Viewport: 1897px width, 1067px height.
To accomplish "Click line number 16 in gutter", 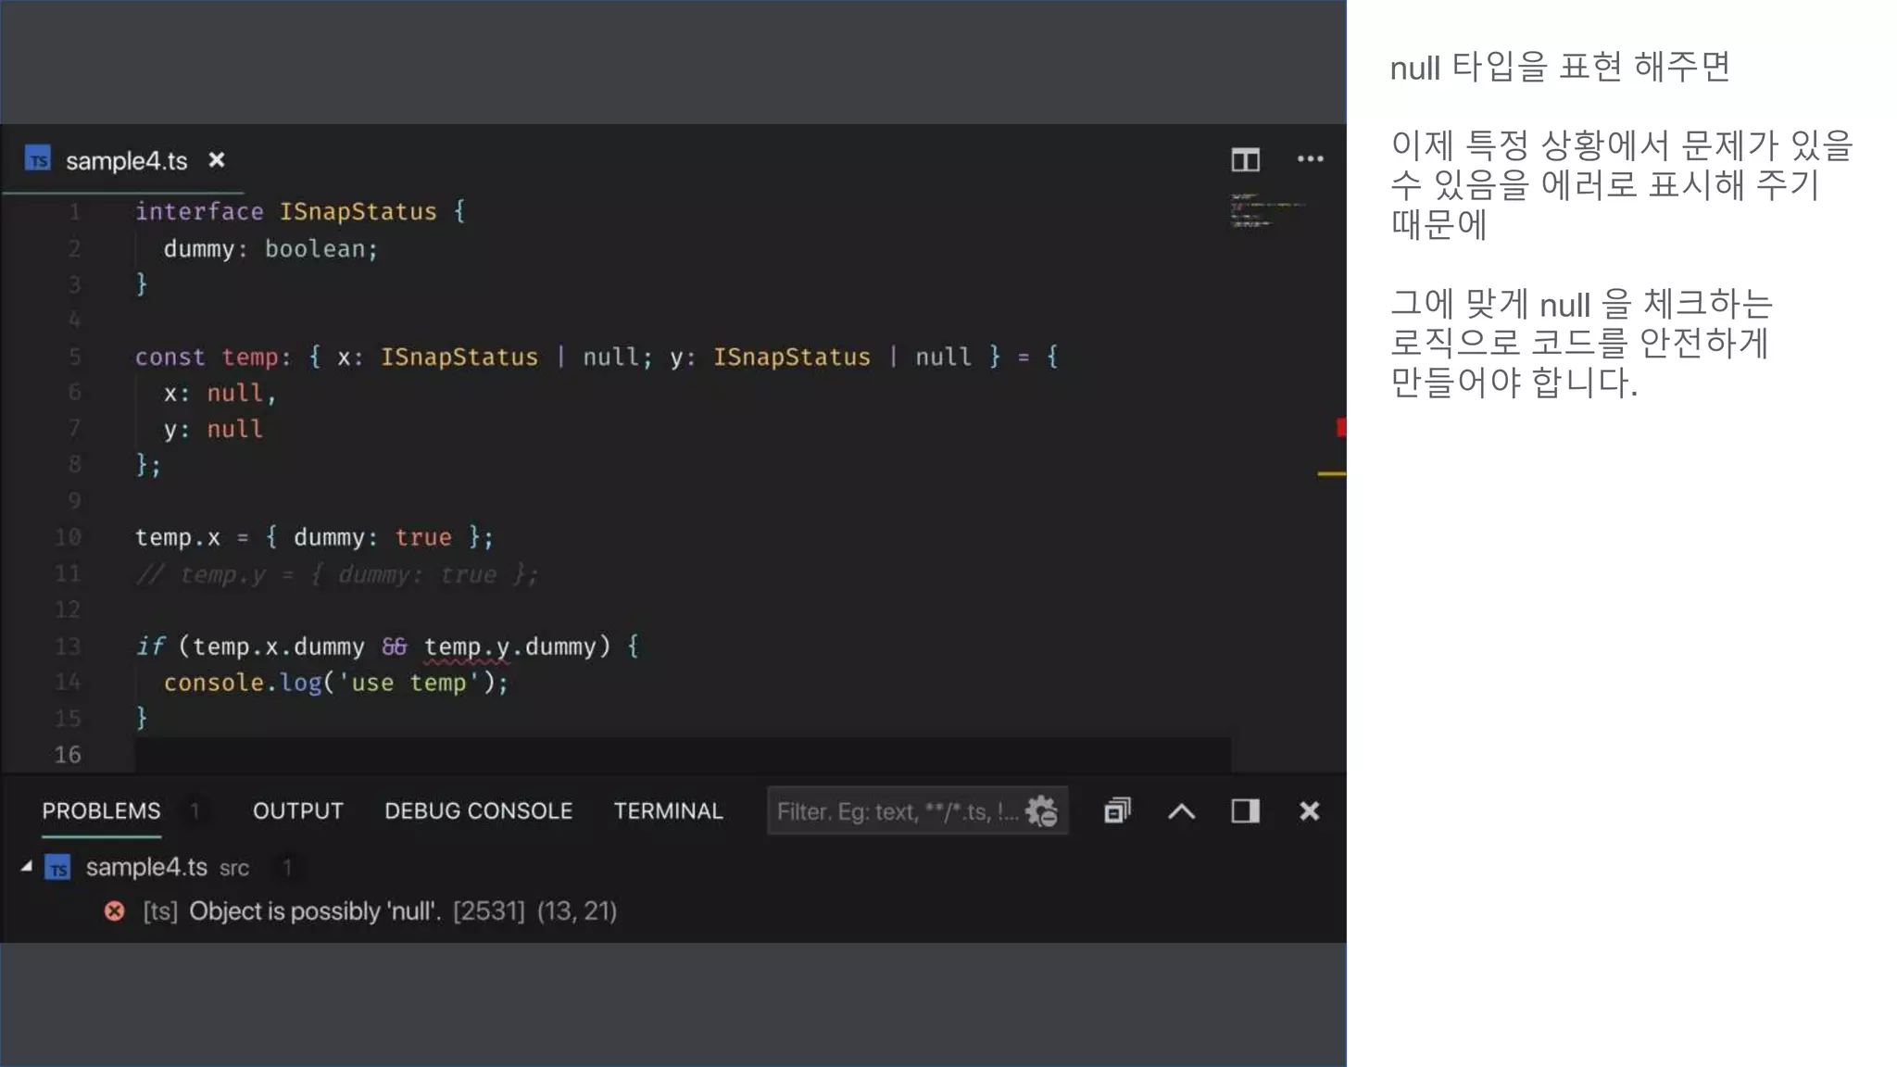I will pos(68,755).
